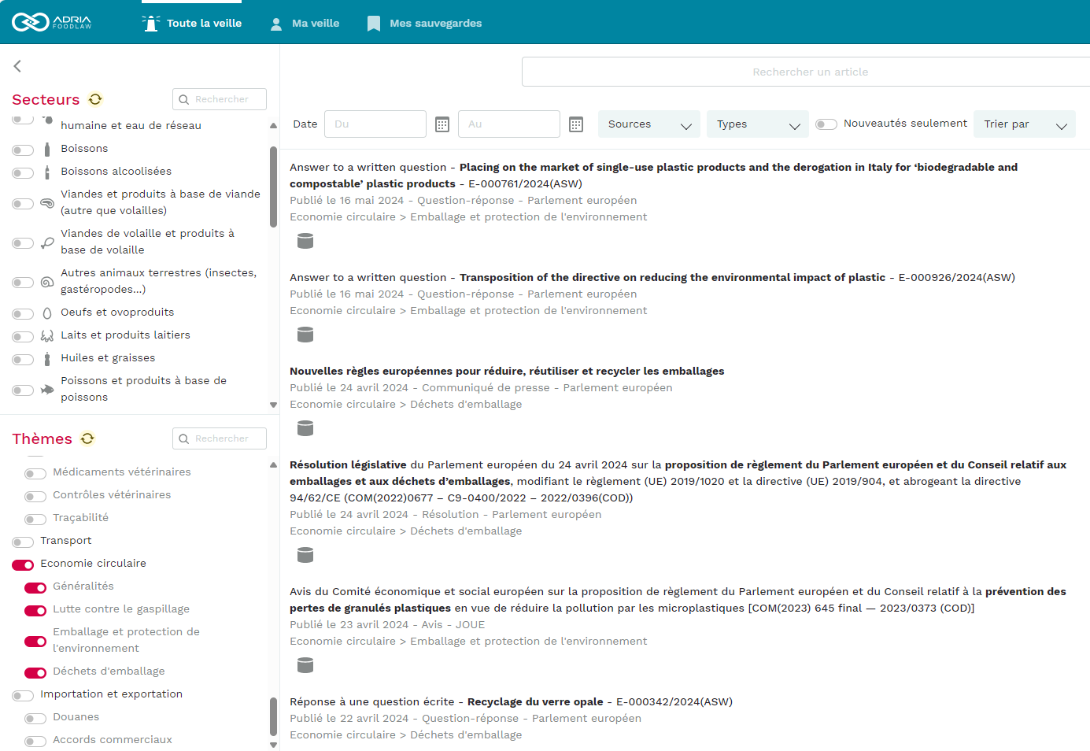Open the Trier par sort dropdown

tap(1024, 124)
